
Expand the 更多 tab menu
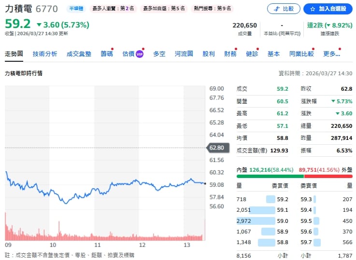(331, 54)
